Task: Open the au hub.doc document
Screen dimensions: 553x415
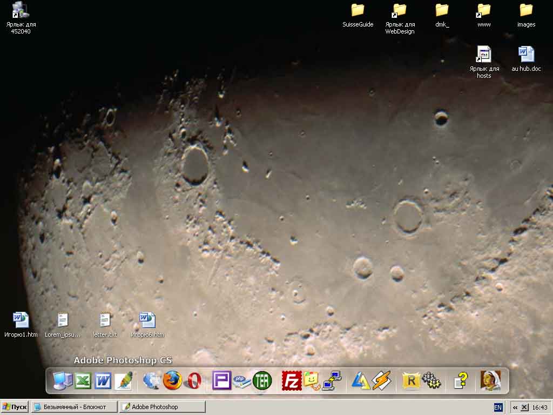Action: click(x=526, y=58)
